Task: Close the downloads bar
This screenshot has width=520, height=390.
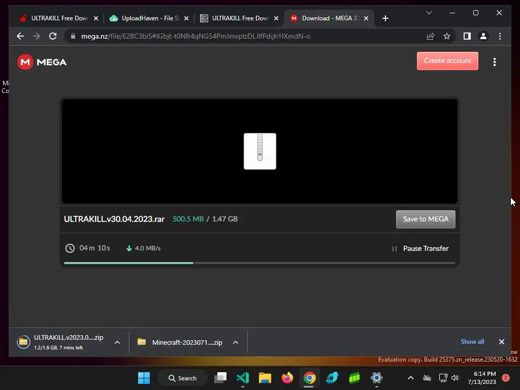Action: [x=501, y=342]
